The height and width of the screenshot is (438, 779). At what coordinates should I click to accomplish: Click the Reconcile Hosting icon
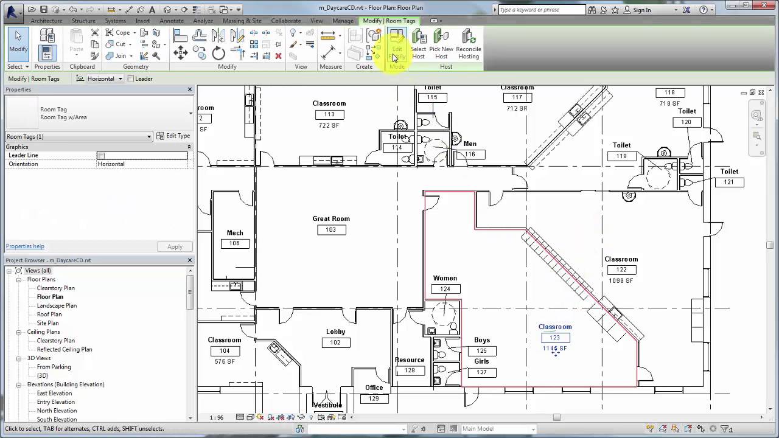469,44
